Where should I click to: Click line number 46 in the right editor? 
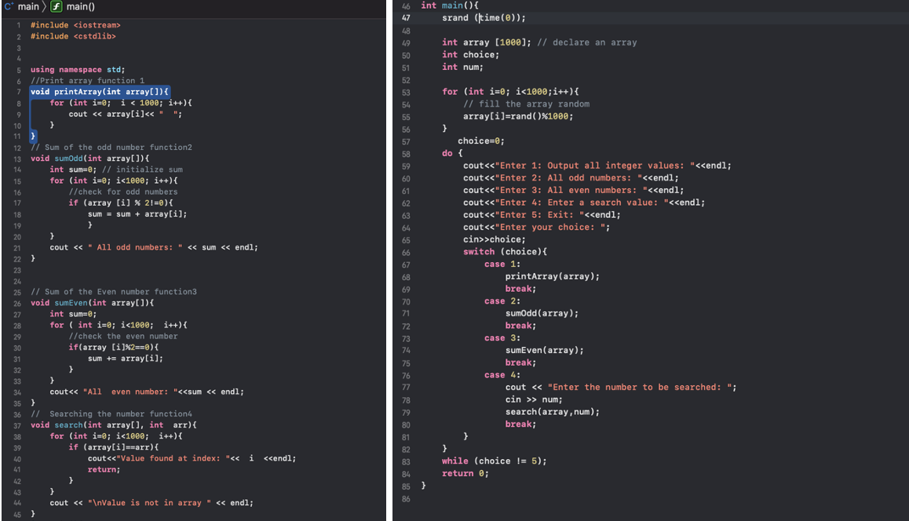tap(406, 5)
